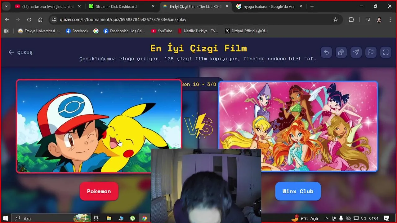Image resolution: width=397 pixels, height=223 pixels.
Task: Bookmark this page with the star icon
Action: (x=336, y=20)
